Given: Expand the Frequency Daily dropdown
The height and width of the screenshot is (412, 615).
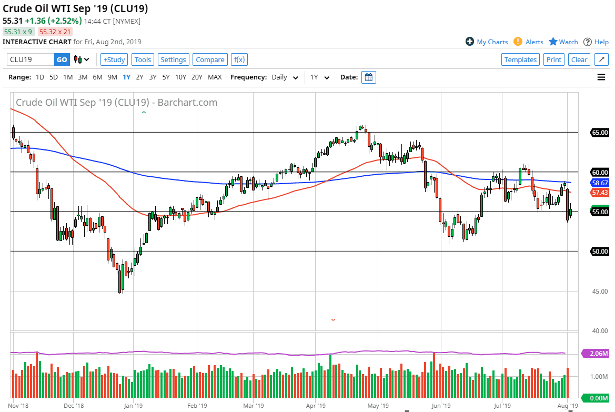Looking at the screenshot, I should pos(285,77).
